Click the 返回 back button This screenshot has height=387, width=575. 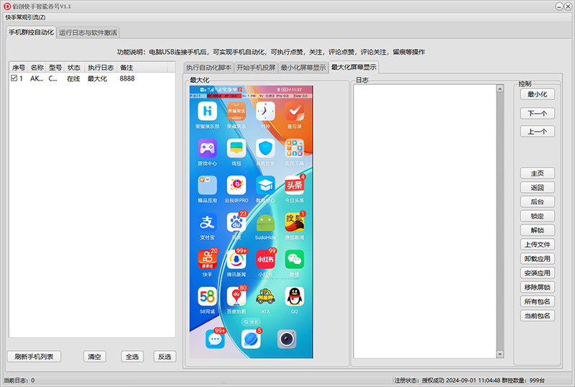pos(537,188)
